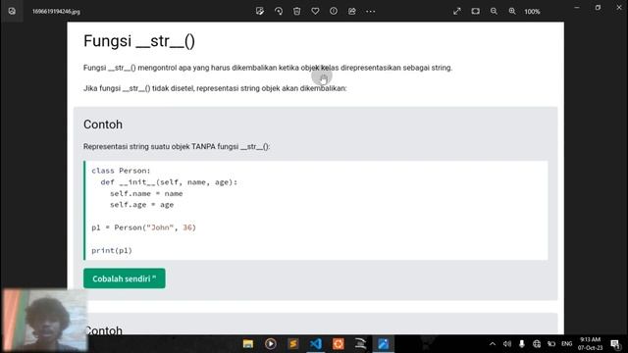
Task: Zoom out with the minus magnifier
Action: [494, 11]
